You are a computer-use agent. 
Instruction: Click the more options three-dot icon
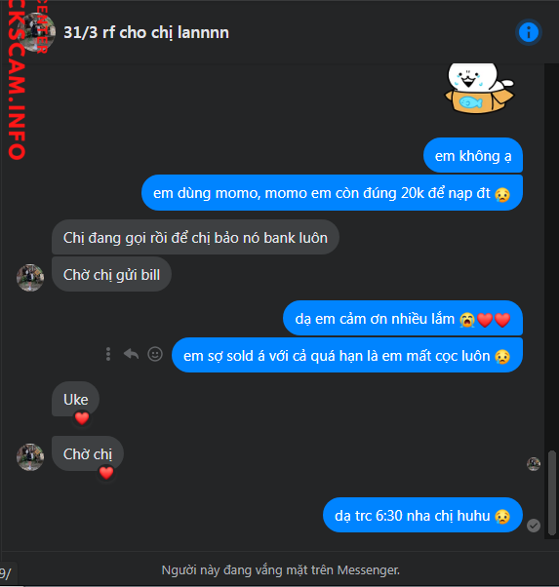click(x=108, y=354)
